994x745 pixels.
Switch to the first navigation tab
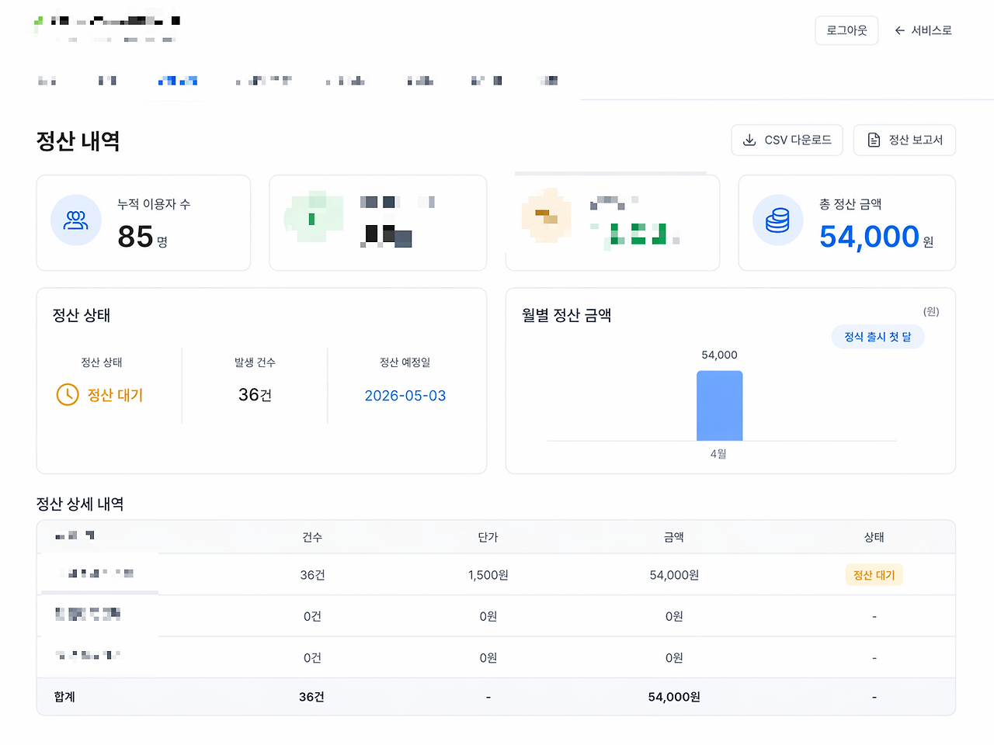(x=47, y=80)
